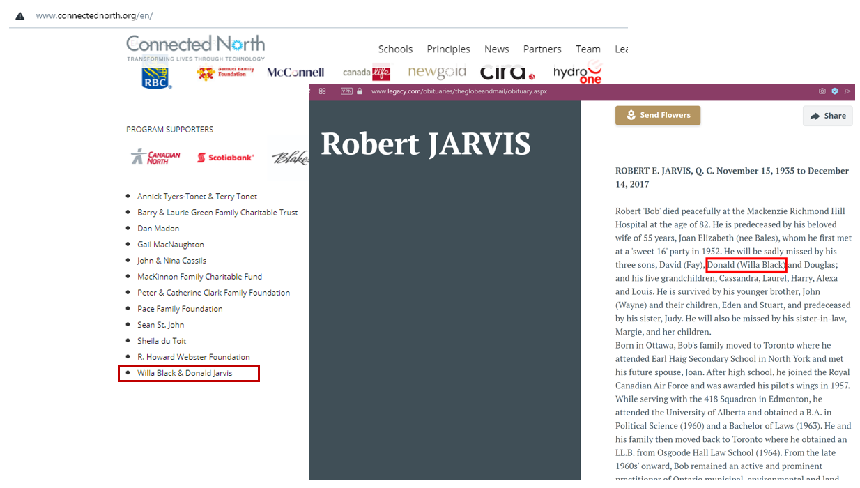Screen dimensions: 860x488
Task: Open the Team menu item
Action: [x=588, y=49]
